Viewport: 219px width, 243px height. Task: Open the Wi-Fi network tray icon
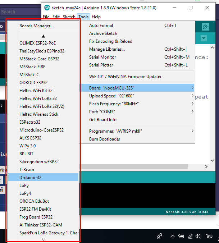[x=190, y=236]
